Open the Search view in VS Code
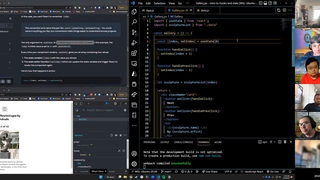This screenshot has width=320, height=180. point(134,22)
